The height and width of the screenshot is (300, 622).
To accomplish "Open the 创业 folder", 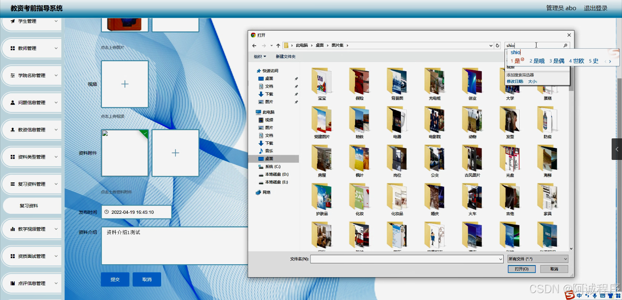I will pos(472,84).
